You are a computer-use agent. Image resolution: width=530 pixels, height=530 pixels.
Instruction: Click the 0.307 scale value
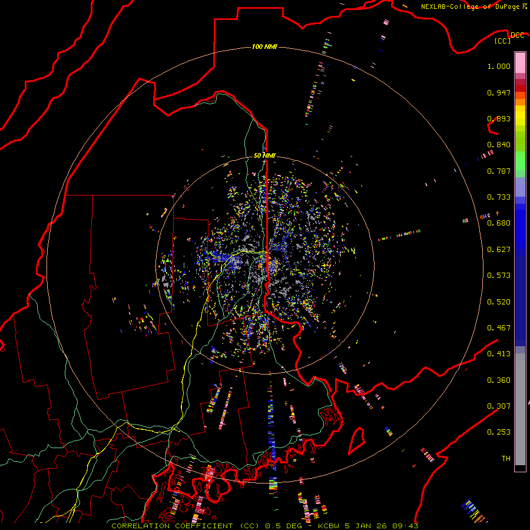pos(499,406)
